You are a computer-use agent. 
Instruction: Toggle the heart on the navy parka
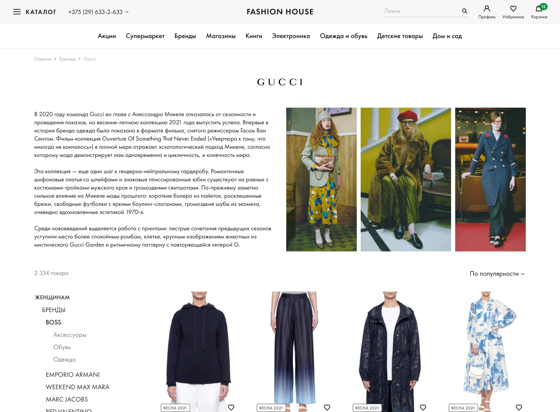pyautogui.click(x=423, y=407)
